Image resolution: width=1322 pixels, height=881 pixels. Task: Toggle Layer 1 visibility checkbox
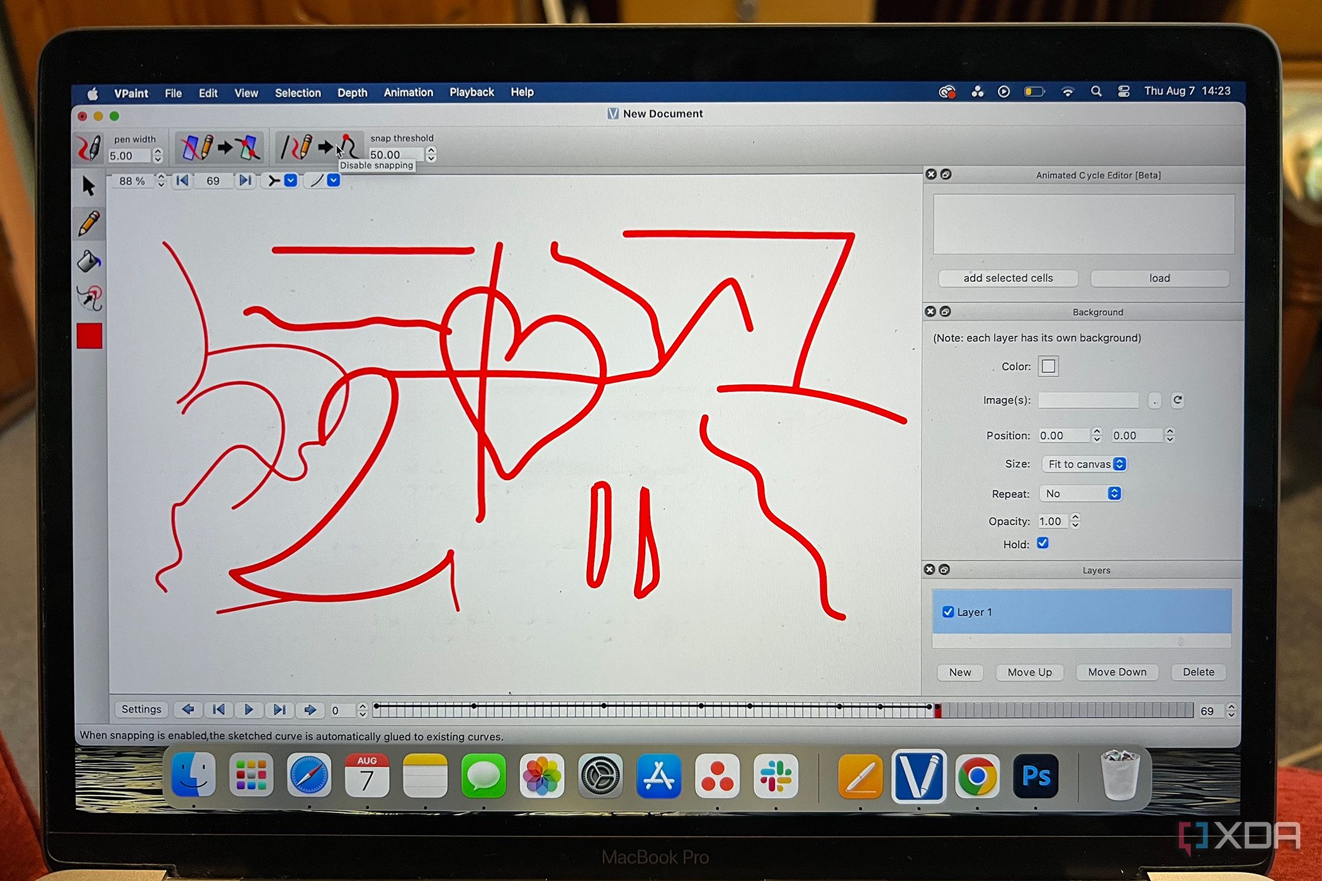(947, 612)
